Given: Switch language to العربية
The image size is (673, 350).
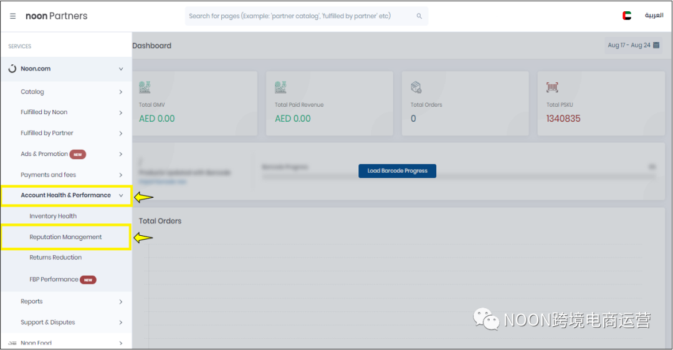Looking at the screenshot, I should pos(654,16).
